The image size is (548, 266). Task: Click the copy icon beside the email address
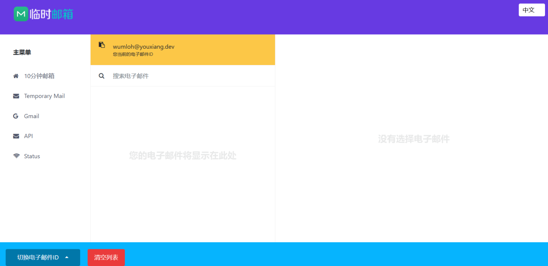point(102,45)
